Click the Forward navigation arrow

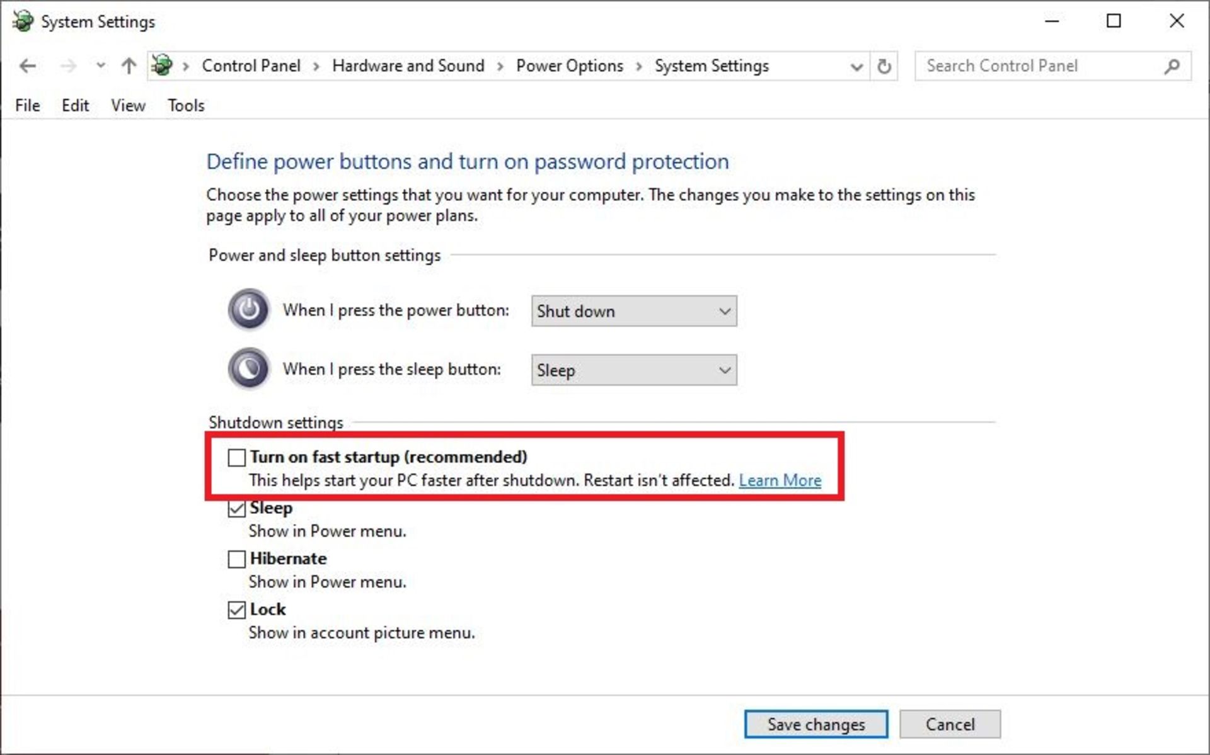(x=68, y=66)
